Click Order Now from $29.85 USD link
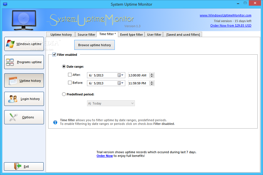This screenshot has width=263, height=175. (231, 25)
